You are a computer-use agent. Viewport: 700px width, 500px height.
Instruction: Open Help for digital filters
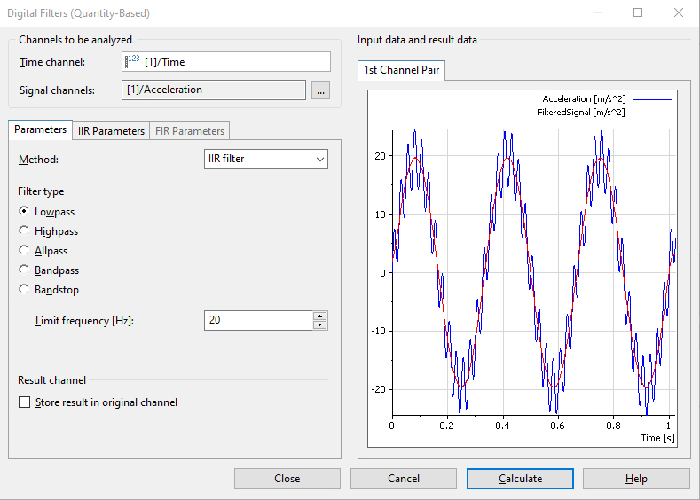(636, 479)
